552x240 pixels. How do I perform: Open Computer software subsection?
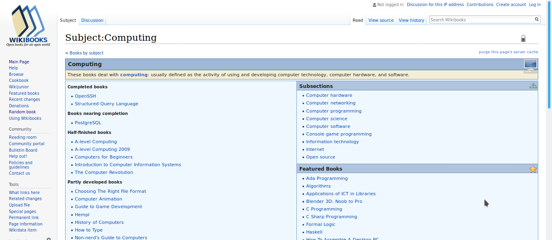click(x=328, y=126)
